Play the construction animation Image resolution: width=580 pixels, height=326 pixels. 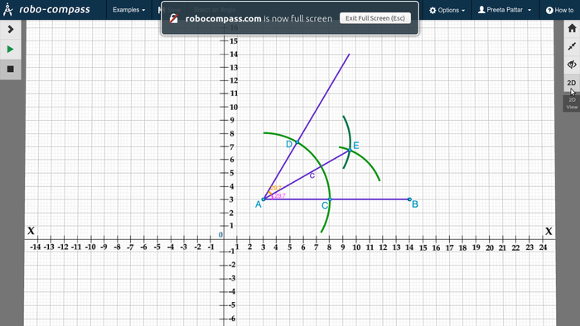coord(10,49)
